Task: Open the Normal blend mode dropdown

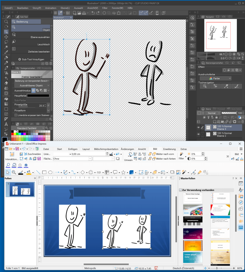Action: click(x=213, y=113)
